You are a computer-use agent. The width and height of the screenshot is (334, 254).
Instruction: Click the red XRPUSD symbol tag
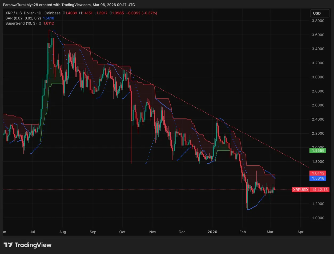tap(300, 190)
